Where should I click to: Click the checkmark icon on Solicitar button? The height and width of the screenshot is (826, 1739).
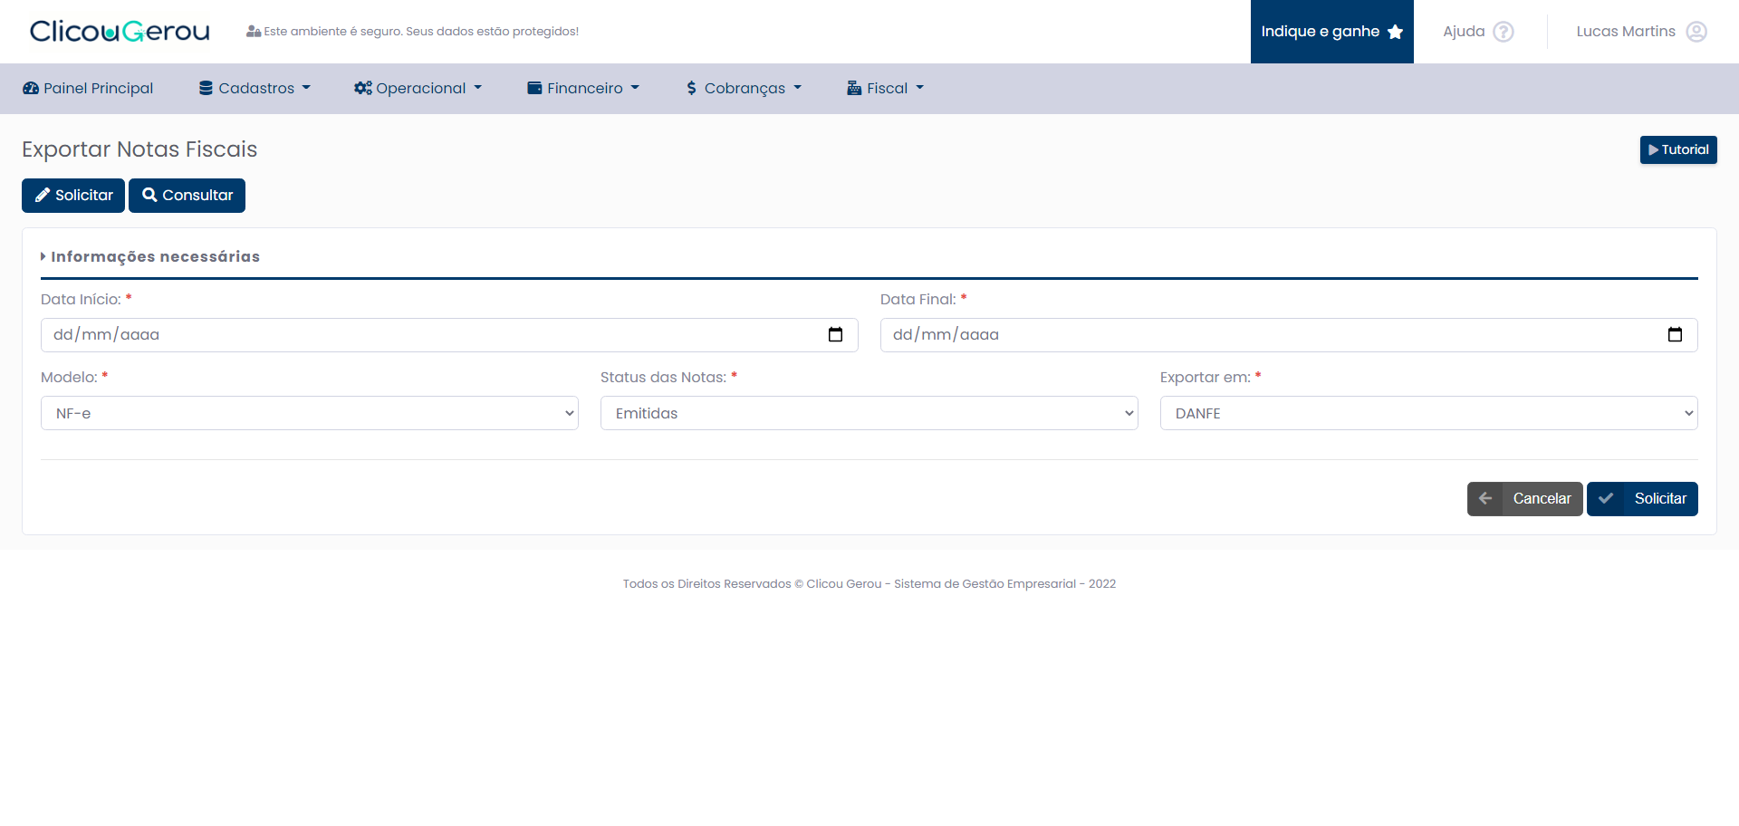[1606, 499]
